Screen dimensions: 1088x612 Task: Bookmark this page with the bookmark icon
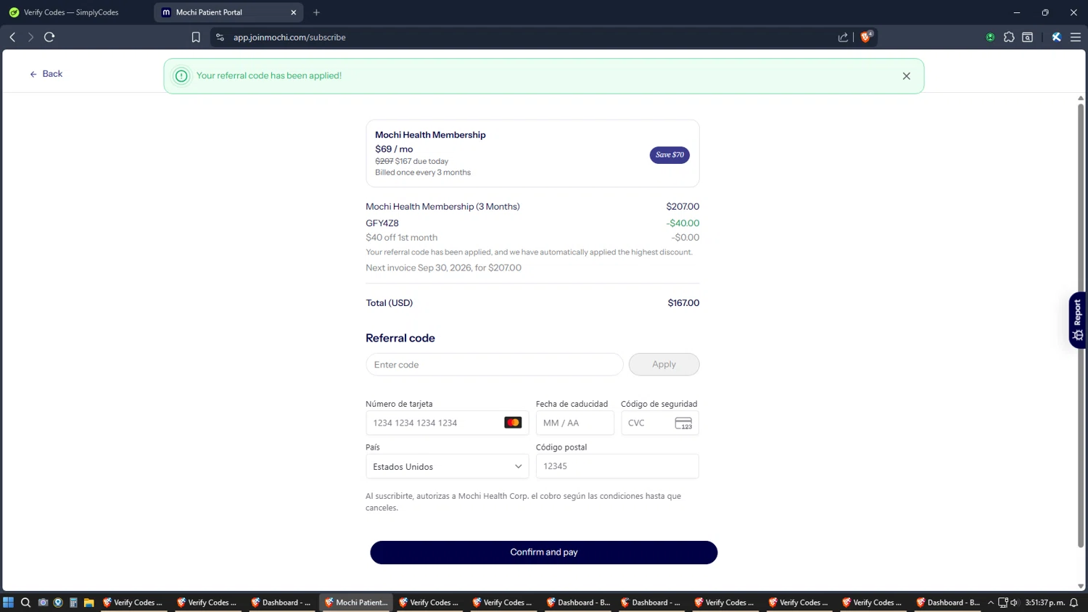(x=196, y=37)
